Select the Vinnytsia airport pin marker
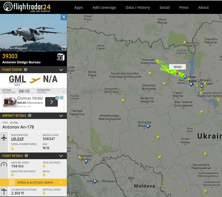The height and width of the screenshot is (197, 222). (x=148, y=126)
